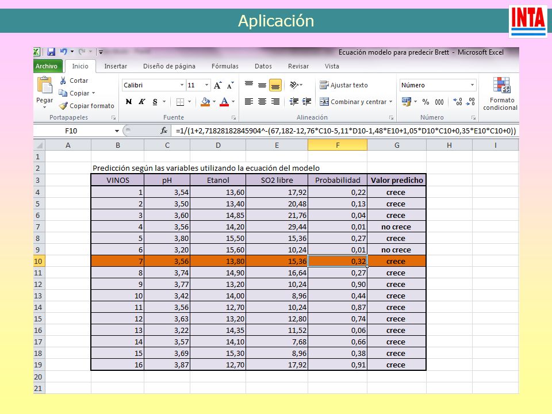Click the Copiar formato paintbrush

(x=87, y=106)
